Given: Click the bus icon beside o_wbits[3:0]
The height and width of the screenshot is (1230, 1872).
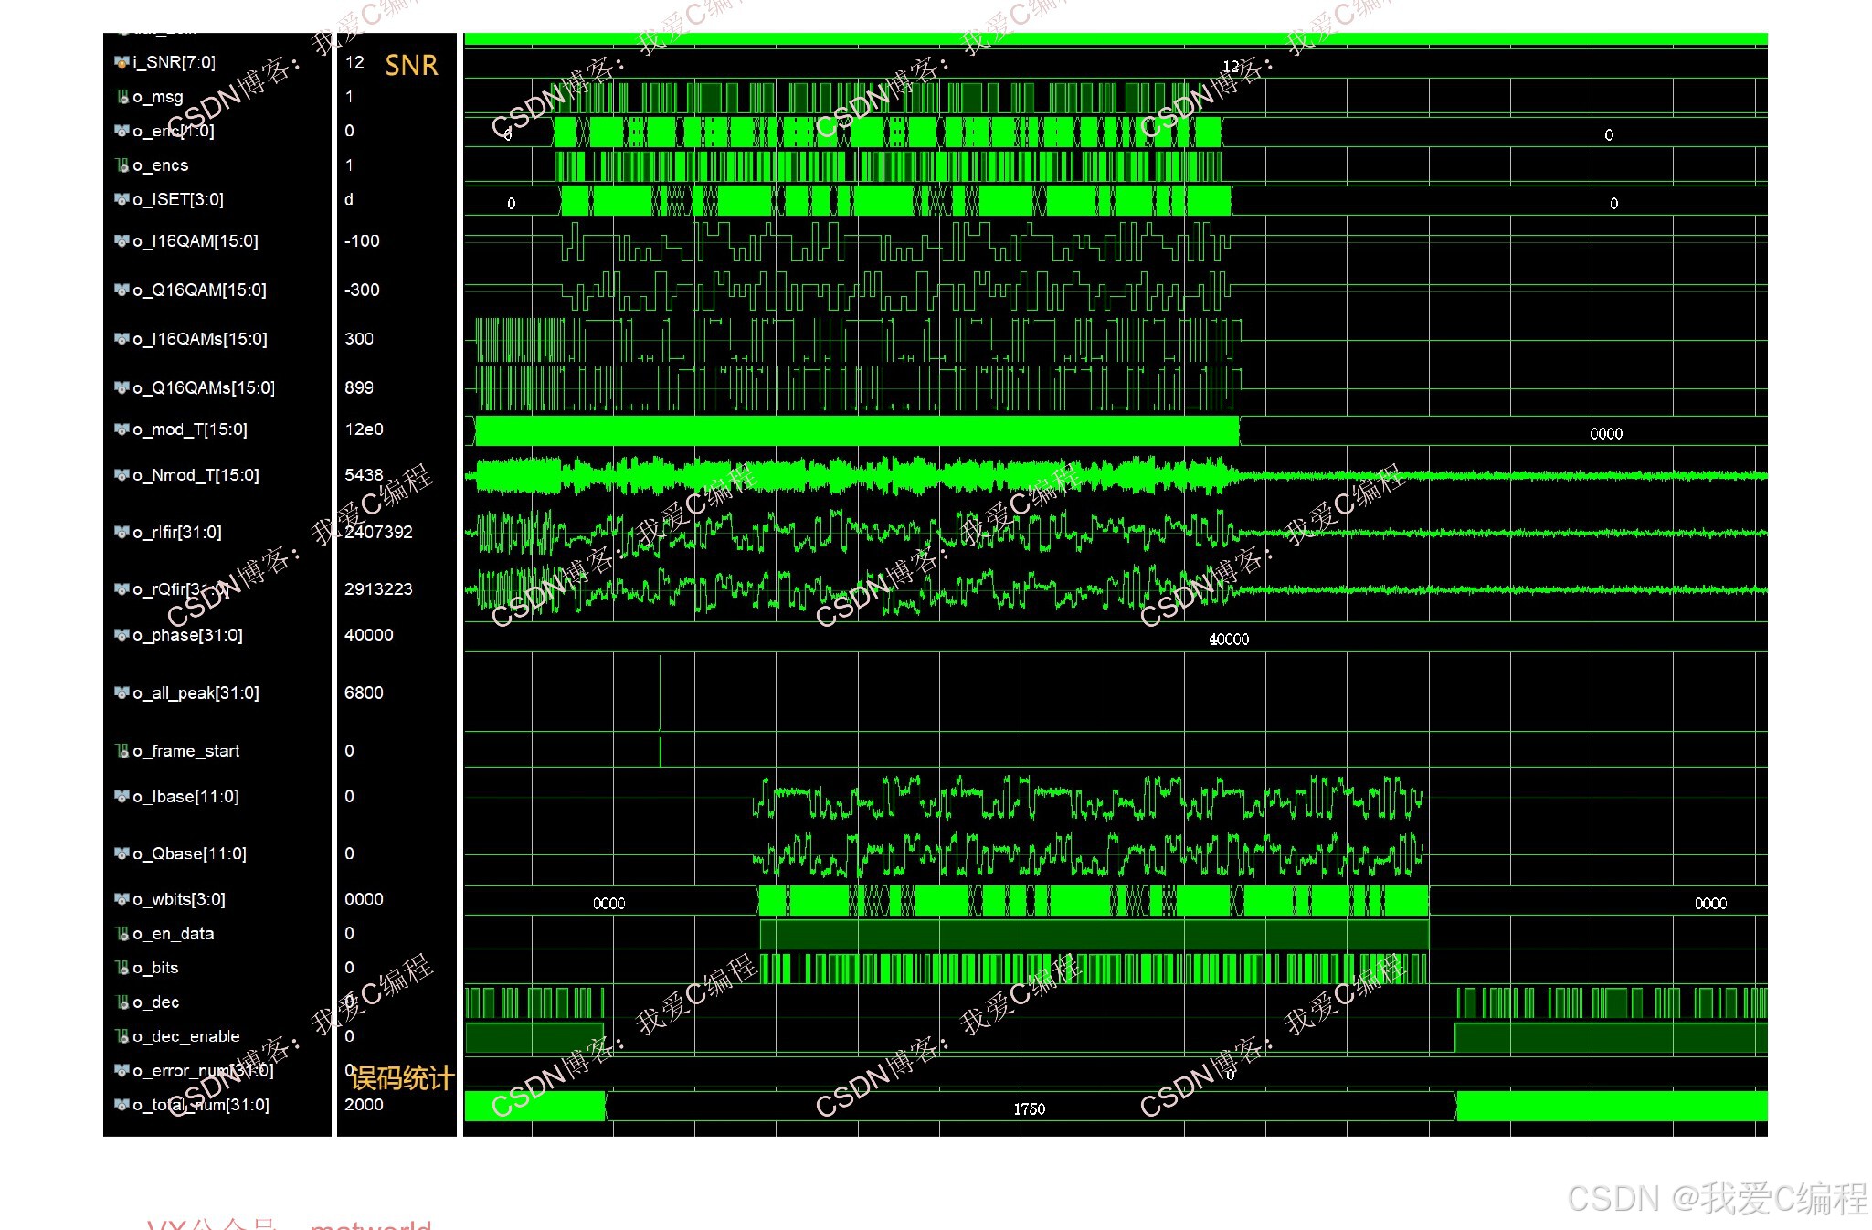Looking at the screenshot, I should (x=122, y=899).
